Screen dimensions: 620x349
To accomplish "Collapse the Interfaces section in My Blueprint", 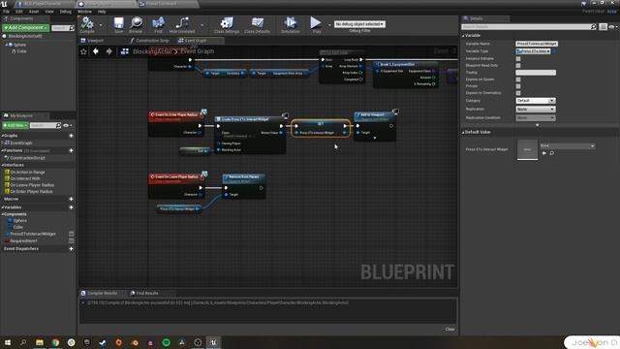I will point(2,165).
